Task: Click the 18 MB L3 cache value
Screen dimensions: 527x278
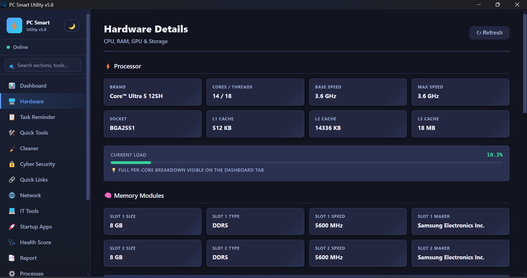Action: tap(426, 128)
